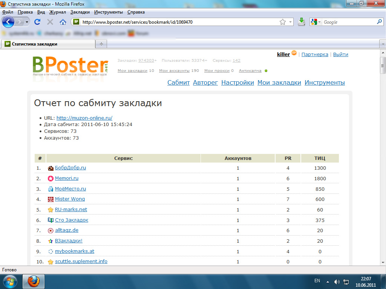Go to the home page icon

coord(63,22)
